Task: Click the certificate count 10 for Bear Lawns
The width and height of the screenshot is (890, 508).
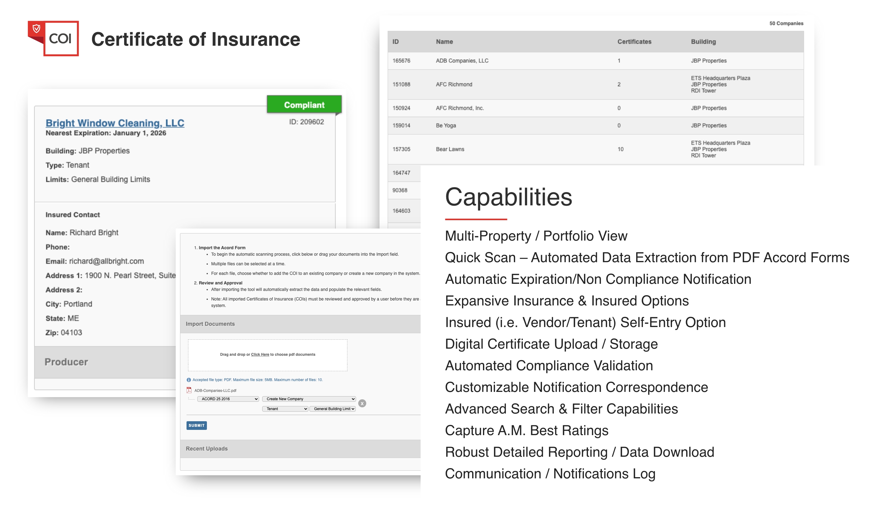Action: [x=620, y=149]
